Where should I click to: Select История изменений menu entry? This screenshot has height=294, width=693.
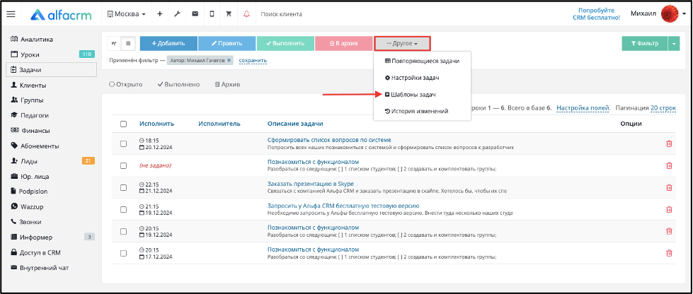[x=416, y=111]
